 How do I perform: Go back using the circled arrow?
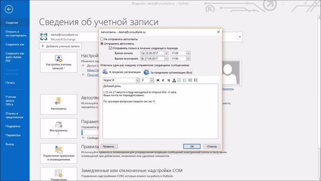coord(9,9)
